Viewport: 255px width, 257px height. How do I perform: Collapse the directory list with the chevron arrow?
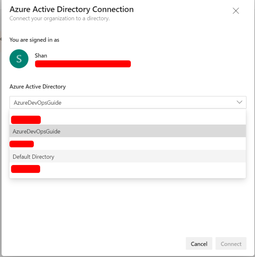[239, 102]
